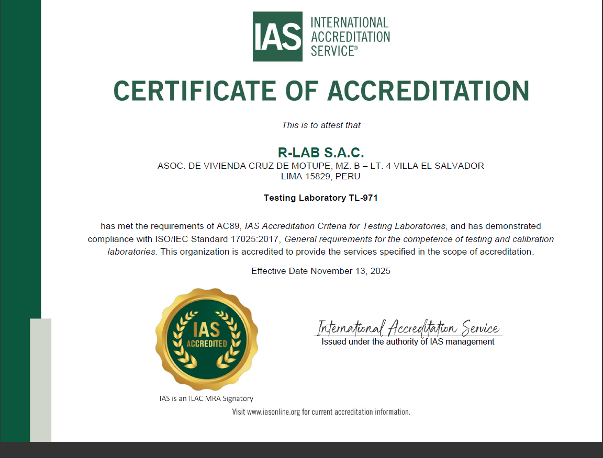Screen dimensions: 603x458
Task: Click the 'This is to attest that' text
Action: 321,125
